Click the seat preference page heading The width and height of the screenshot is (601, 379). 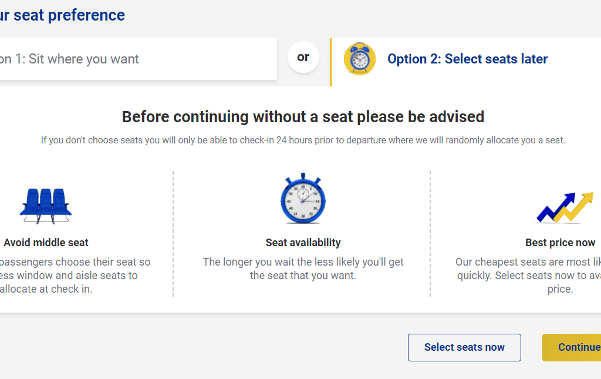click(62, 15)
